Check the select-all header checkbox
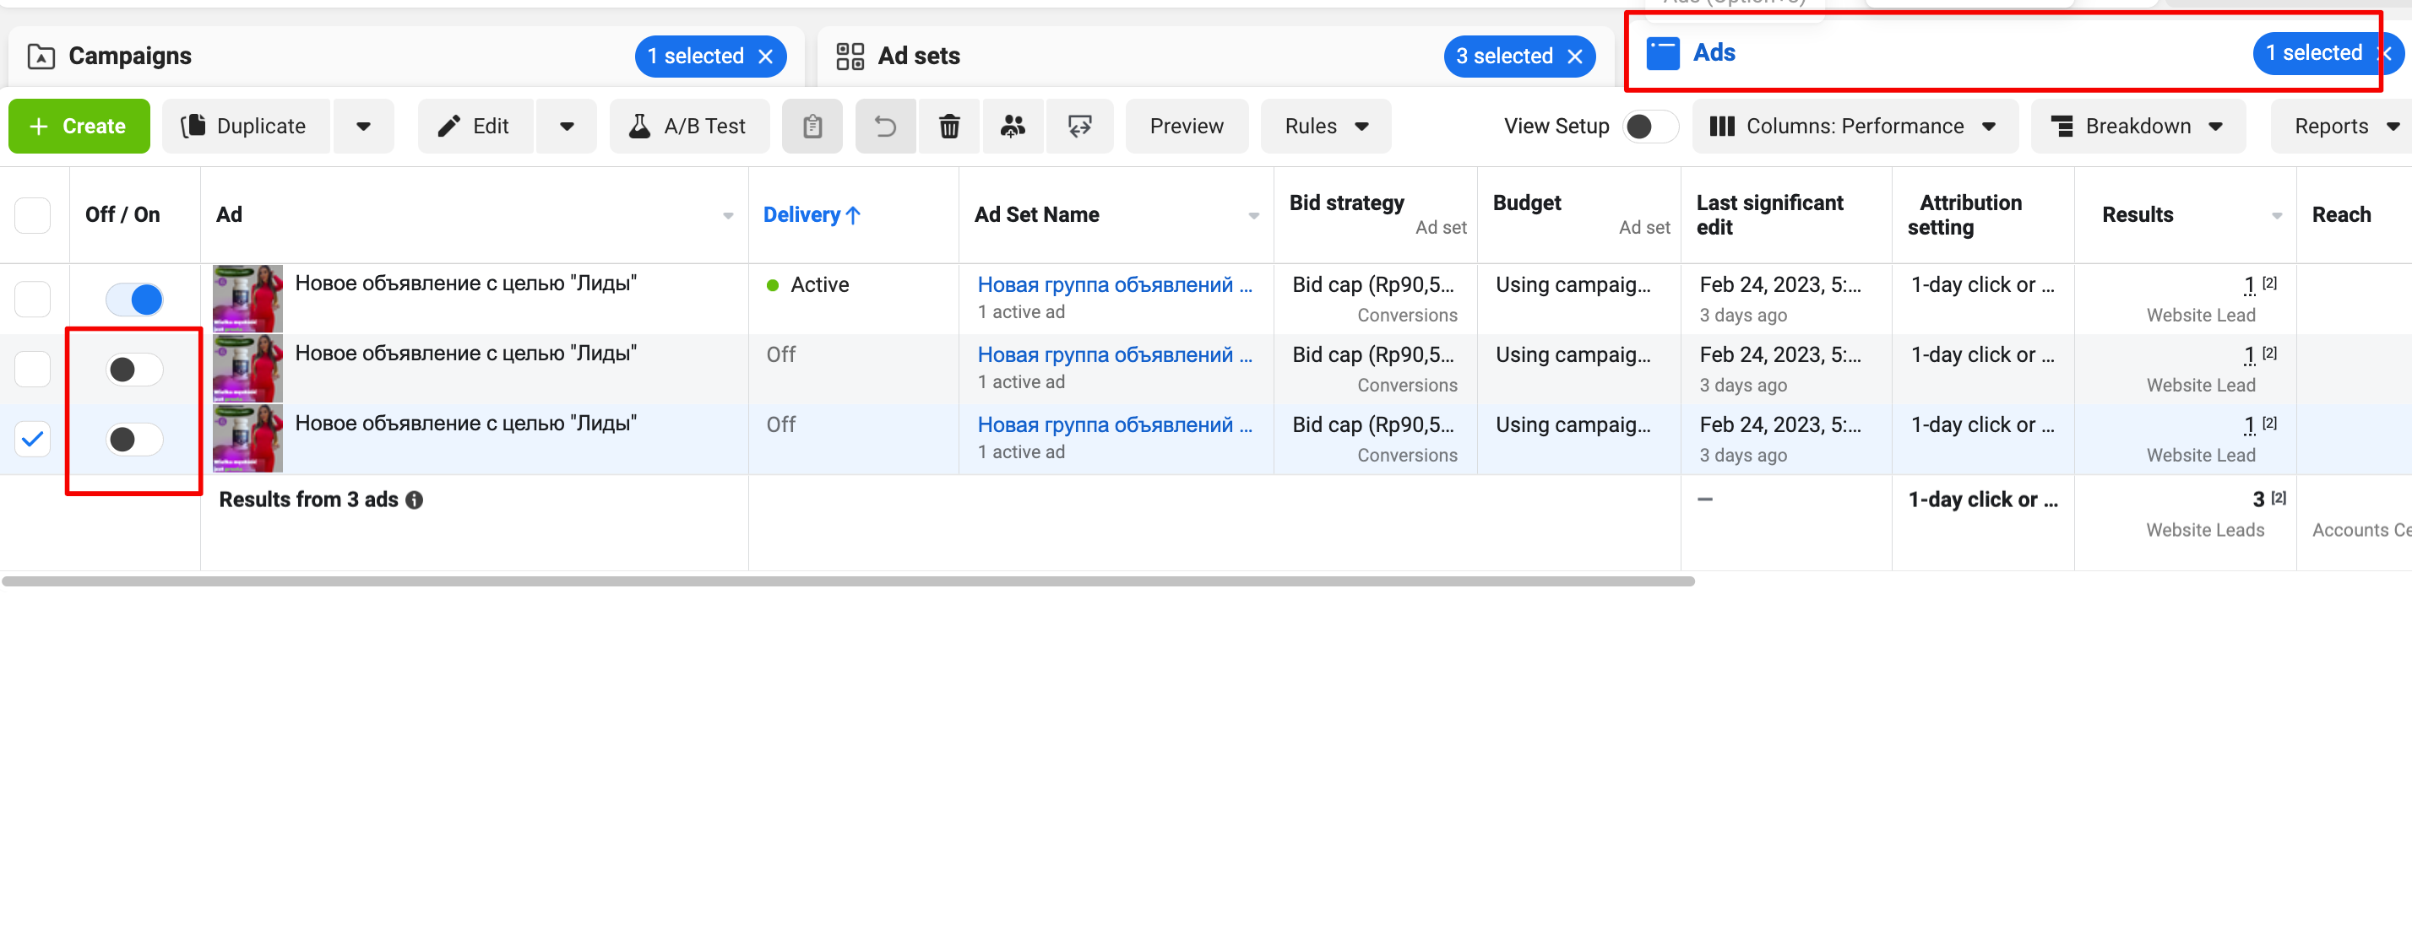 [33, 215]
